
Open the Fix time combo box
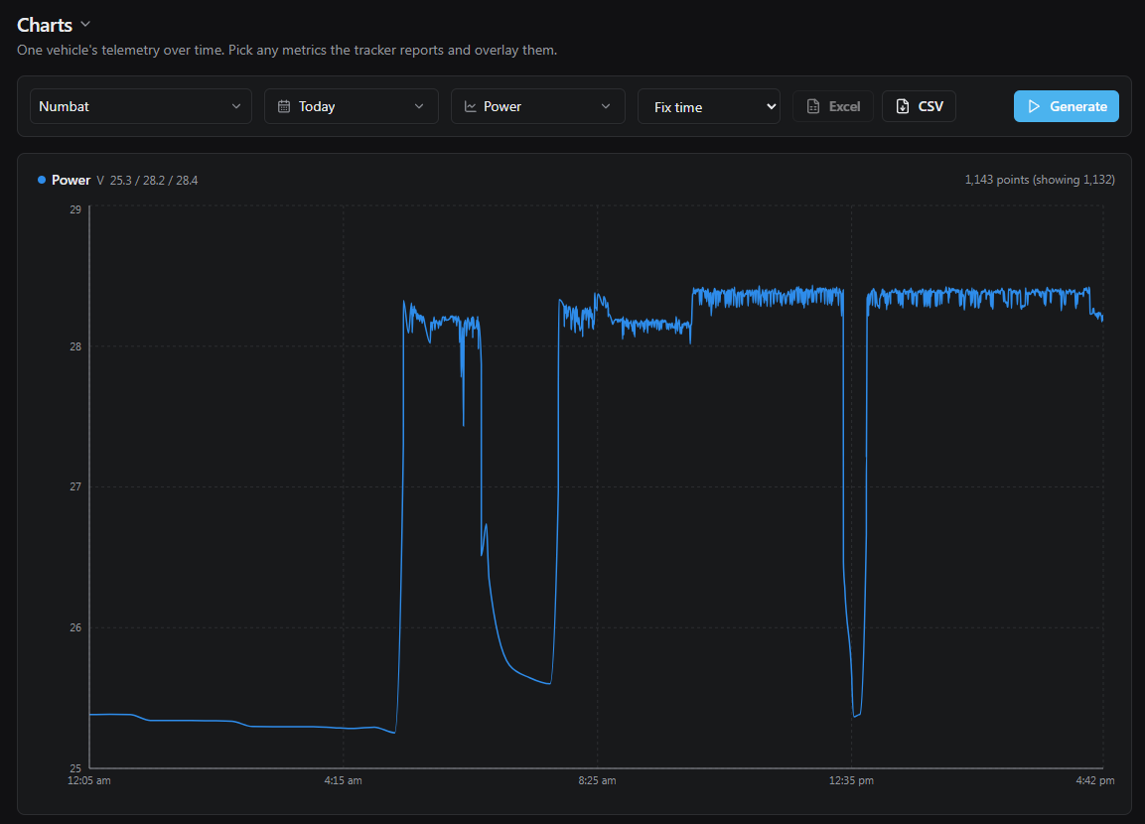click(709, 106)
